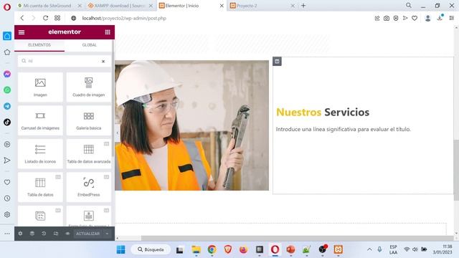This screenshot has width=459, height=258.
Task: Open the Opera snapshot camera icon
Action: click(387, 18)
